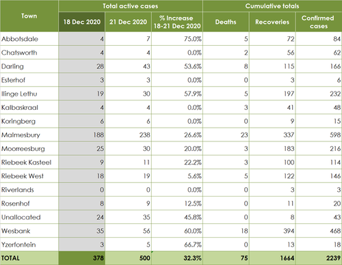
Task: Select the 21 Dec 2020 column header
Action: [x=128, y=22]
